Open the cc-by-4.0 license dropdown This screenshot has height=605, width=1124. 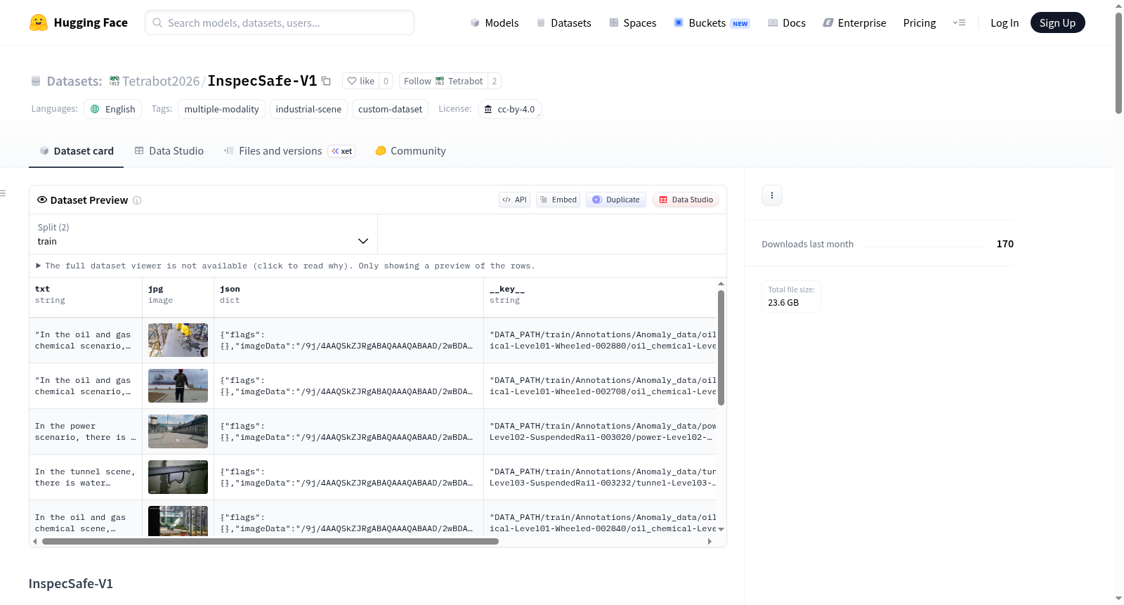click(x=510, y=109)
